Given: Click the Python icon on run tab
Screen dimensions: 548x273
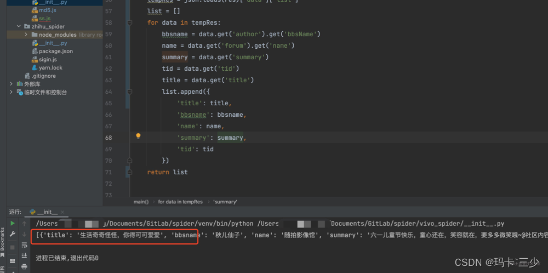Looking at the screenshot, I should pos(32,212).
